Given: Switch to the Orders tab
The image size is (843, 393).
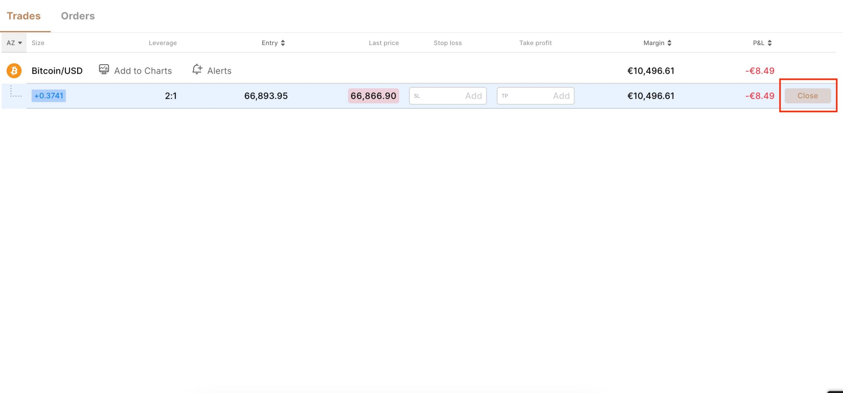Looking at the screenshot, I should 78,16.
